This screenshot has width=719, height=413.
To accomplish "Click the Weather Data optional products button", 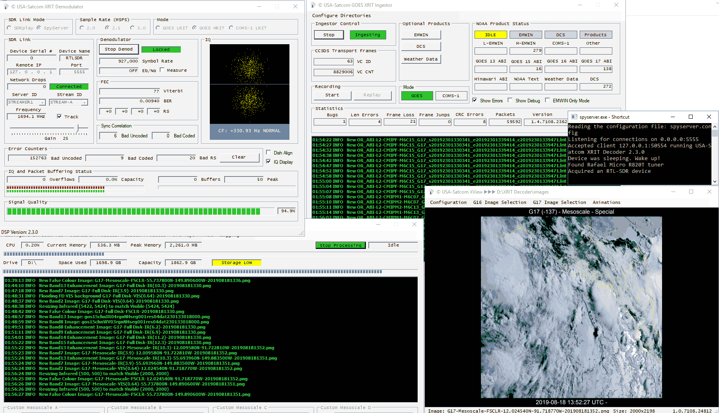I will [421, 59].
